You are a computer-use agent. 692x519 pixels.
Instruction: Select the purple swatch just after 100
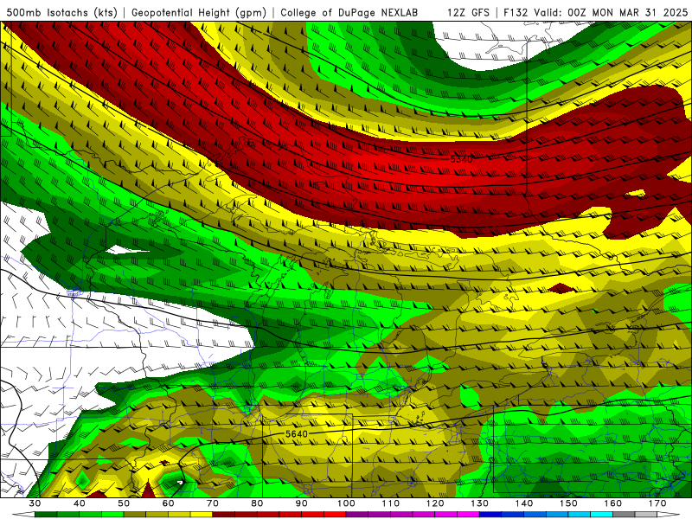[x=357, y=515]
